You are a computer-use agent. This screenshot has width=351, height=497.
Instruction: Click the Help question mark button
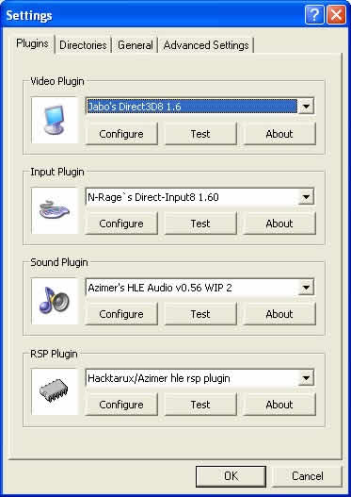tap(314, 14)
